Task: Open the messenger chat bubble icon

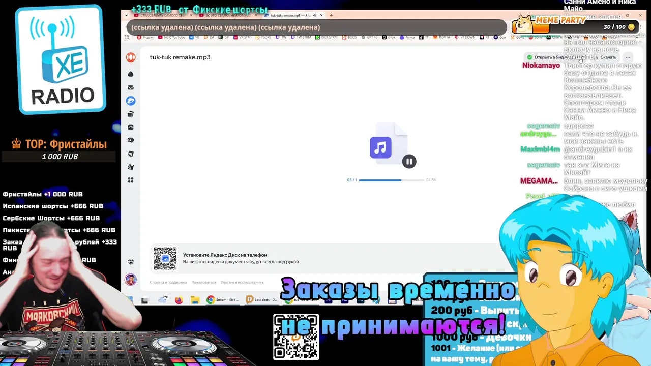Action: point(131,140)
